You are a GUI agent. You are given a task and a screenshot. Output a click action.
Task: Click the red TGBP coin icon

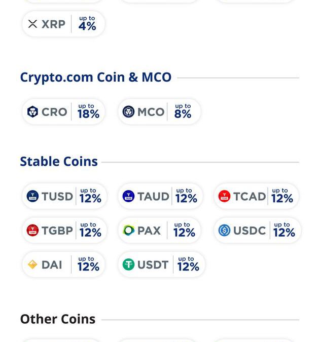pyautogui.click(x=33, y=231)
